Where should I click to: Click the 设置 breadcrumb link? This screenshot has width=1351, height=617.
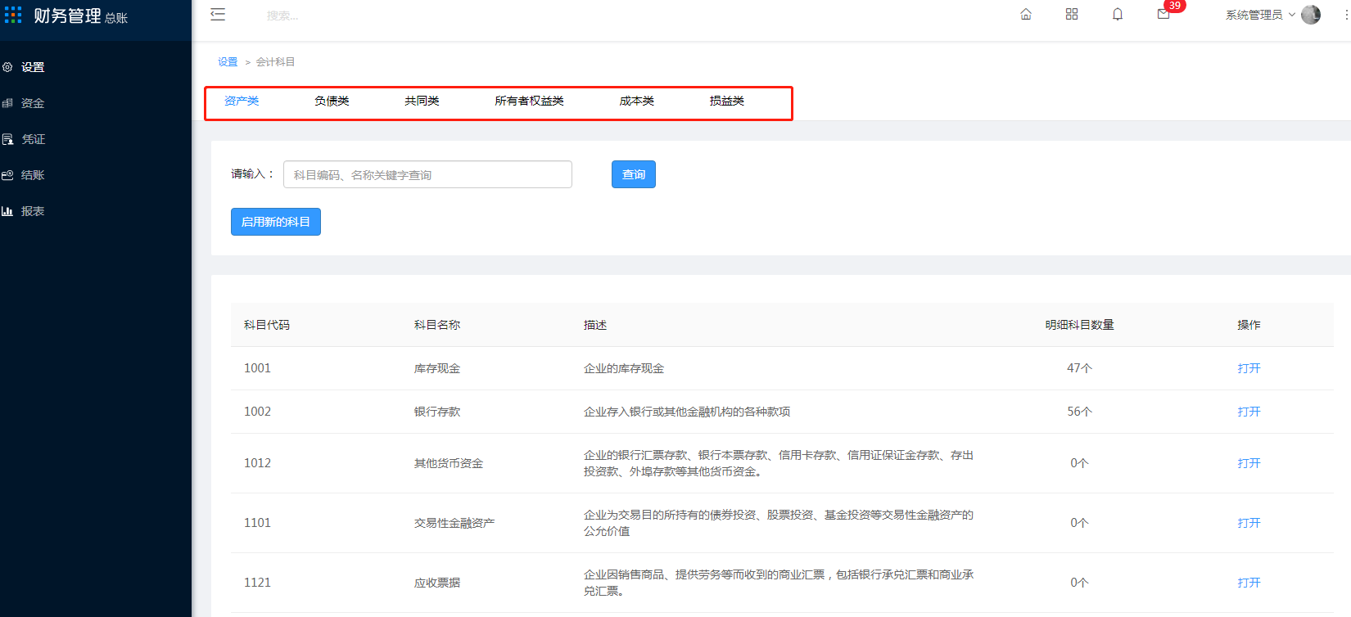[x=228, y=62]
